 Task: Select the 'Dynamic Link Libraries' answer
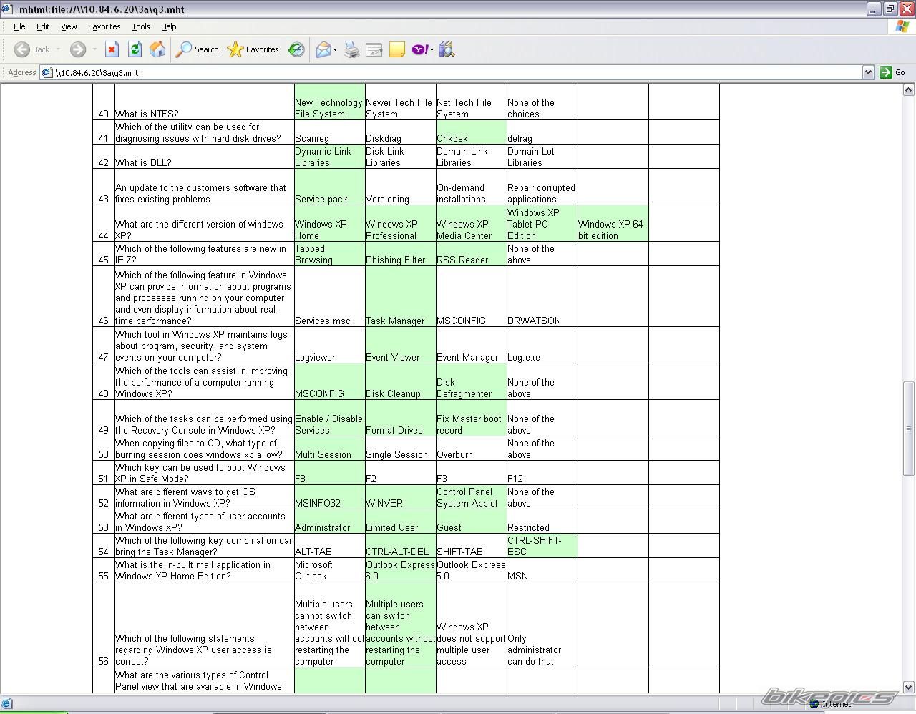point(329,157)
